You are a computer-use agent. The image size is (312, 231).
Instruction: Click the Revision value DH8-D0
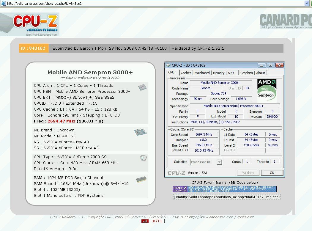[272, 117]
